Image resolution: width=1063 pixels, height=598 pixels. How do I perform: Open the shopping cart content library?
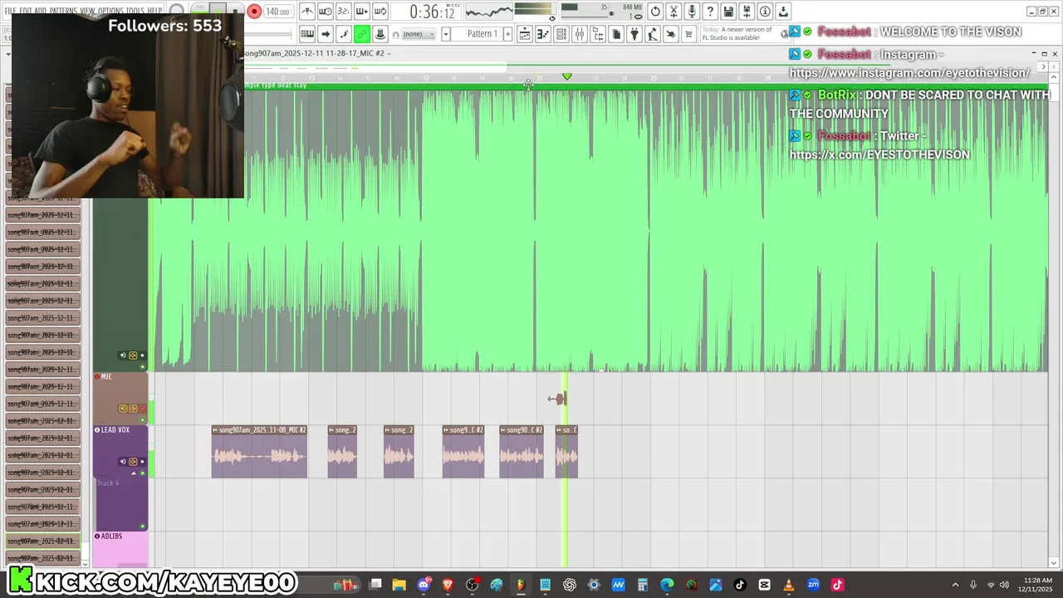point(688,34)
